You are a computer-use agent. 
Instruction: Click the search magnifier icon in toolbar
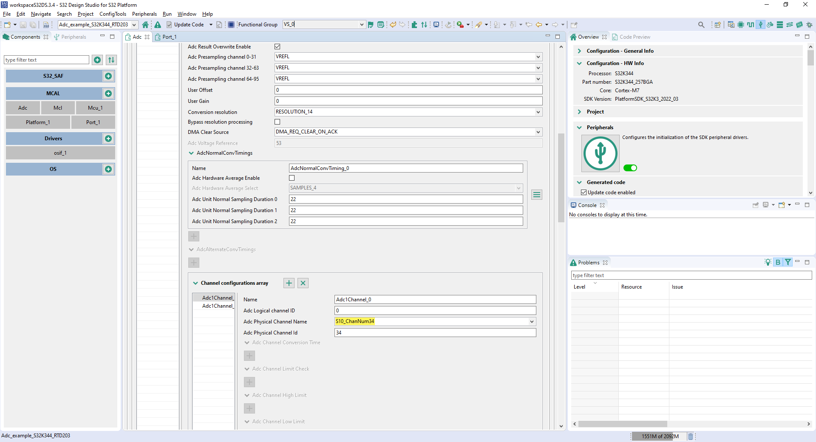coord(701,25)
